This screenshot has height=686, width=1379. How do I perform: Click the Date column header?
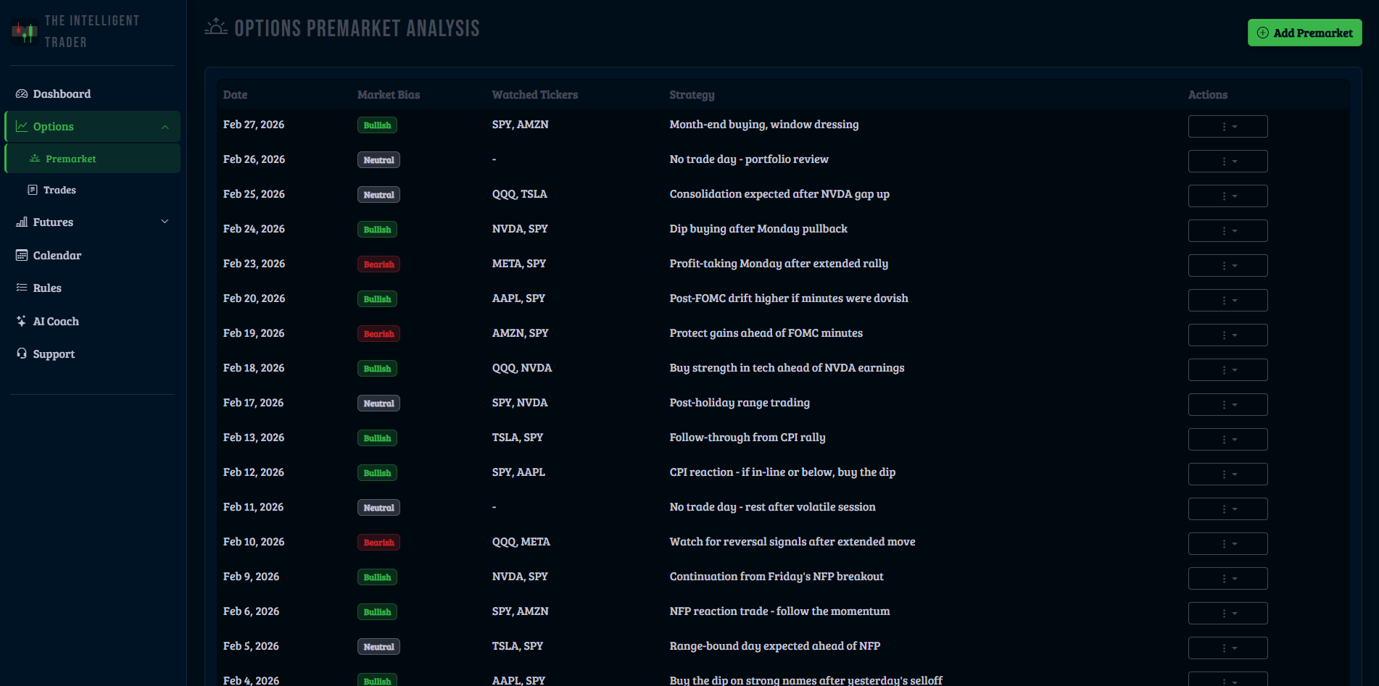235,95
